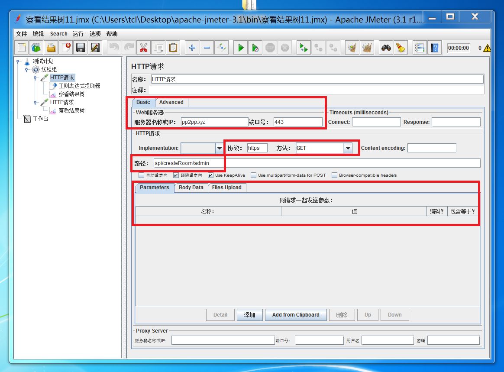Open the 帮助 menu
Screen dimensions: 504x372
coord(112,34)
